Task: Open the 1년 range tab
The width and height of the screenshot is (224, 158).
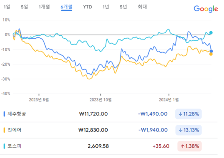Action: click(x=106, y=7)
